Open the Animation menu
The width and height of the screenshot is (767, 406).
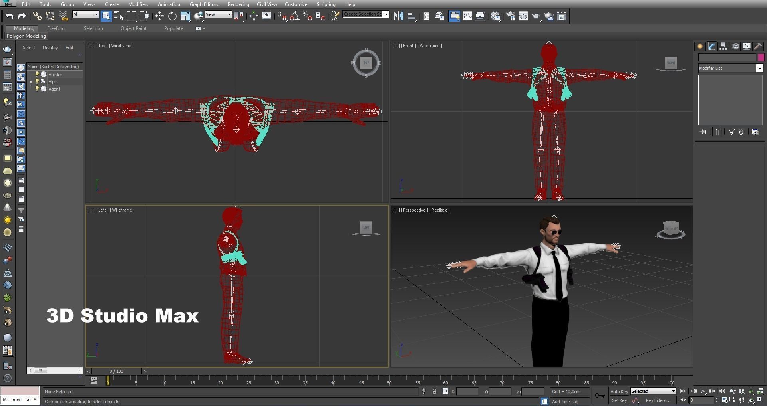[169, 4]
